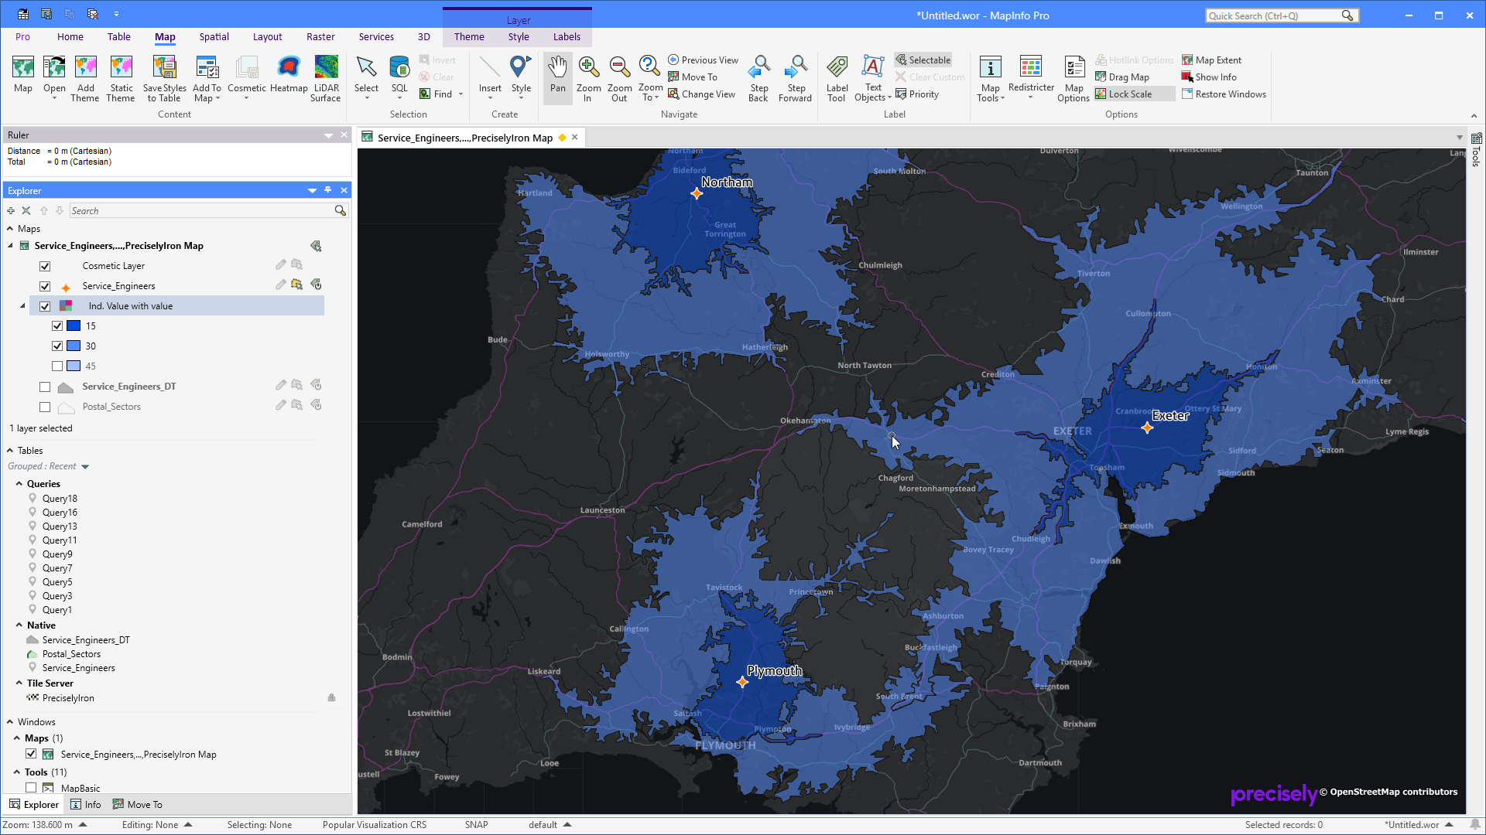Open the Zoom status bar dropdown
This screenshot has width=1486, height=835.
[83, 825]
